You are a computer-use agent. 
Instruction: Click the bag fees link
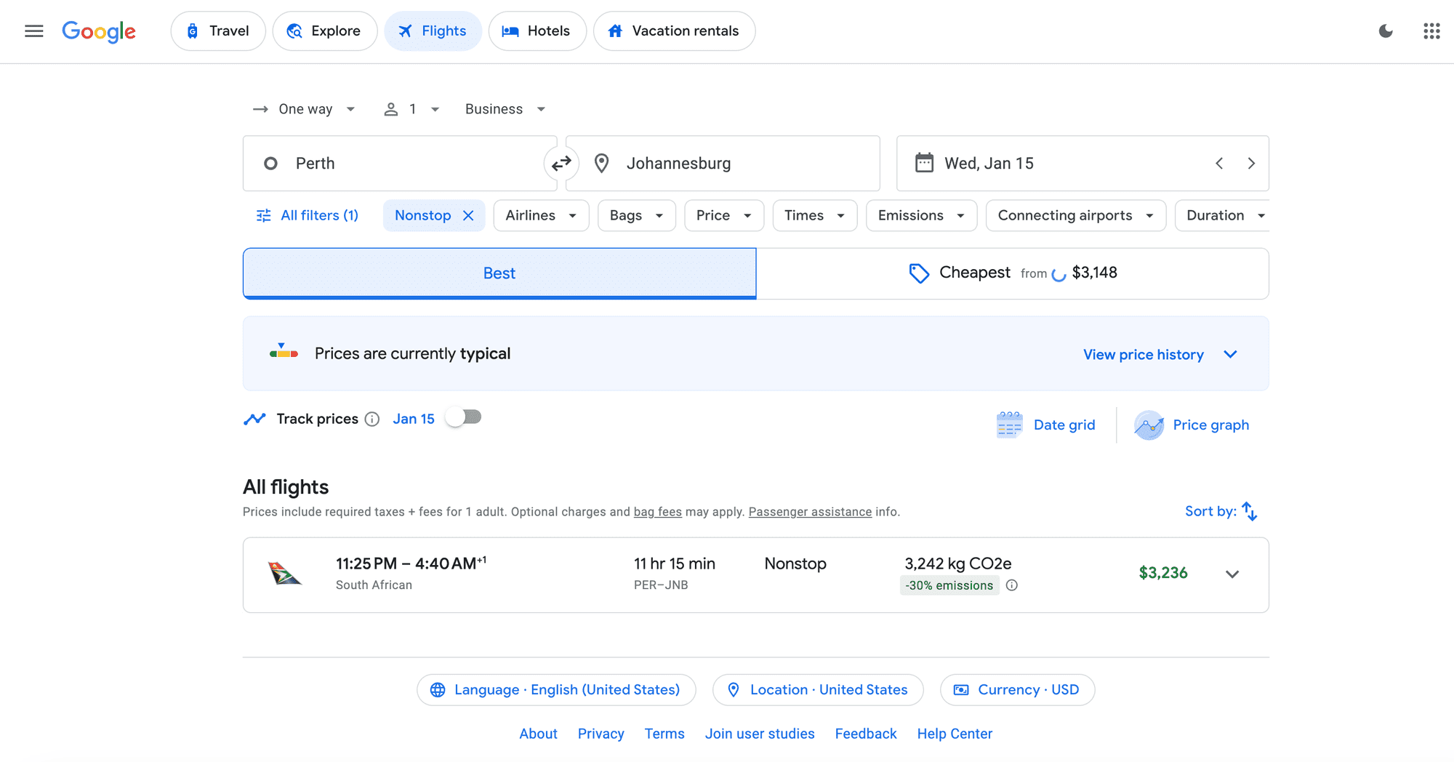pyautogui.click(x=658, y=512)
